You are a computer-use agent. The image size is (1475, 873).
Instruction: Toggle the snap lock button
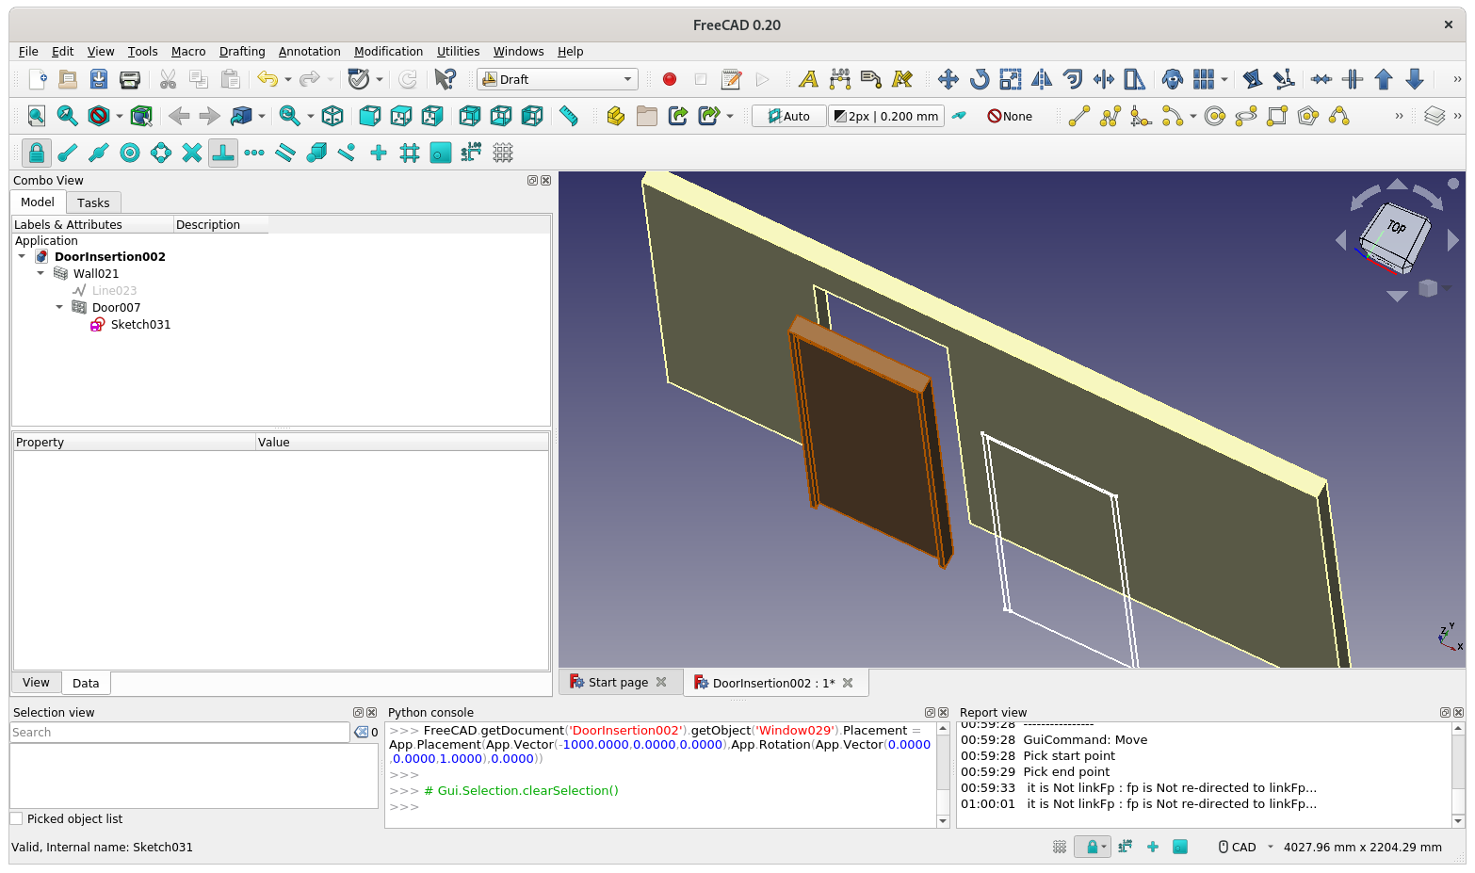pos(35,152)
